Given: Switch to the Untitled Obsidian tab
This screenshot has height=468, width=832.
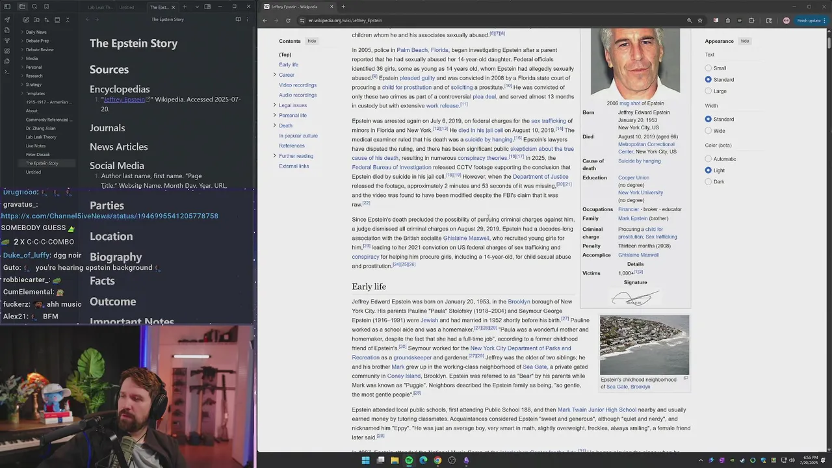Looking at the screenshot, I should pyautogui.click(x=127, y=7).
